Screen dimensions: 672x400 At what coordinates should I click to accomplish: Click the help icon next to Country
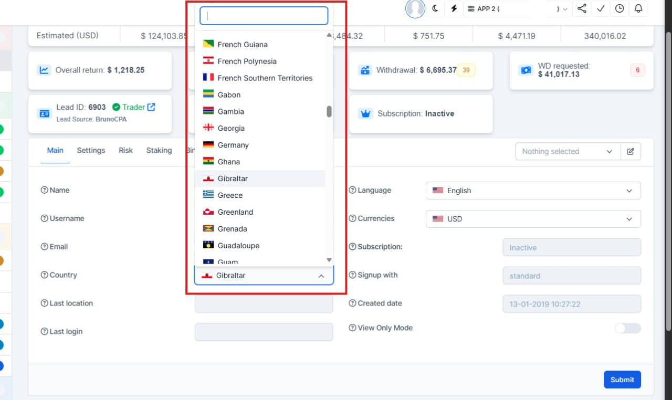44,275
